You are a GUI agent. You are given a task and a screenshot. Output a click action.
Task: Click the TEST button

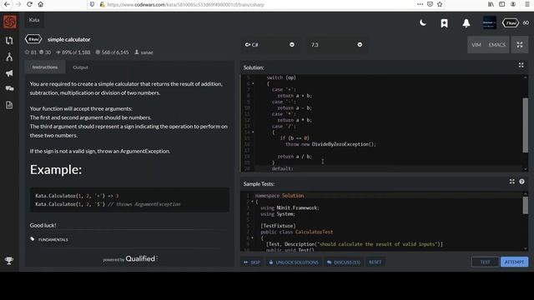pos(485,262)
